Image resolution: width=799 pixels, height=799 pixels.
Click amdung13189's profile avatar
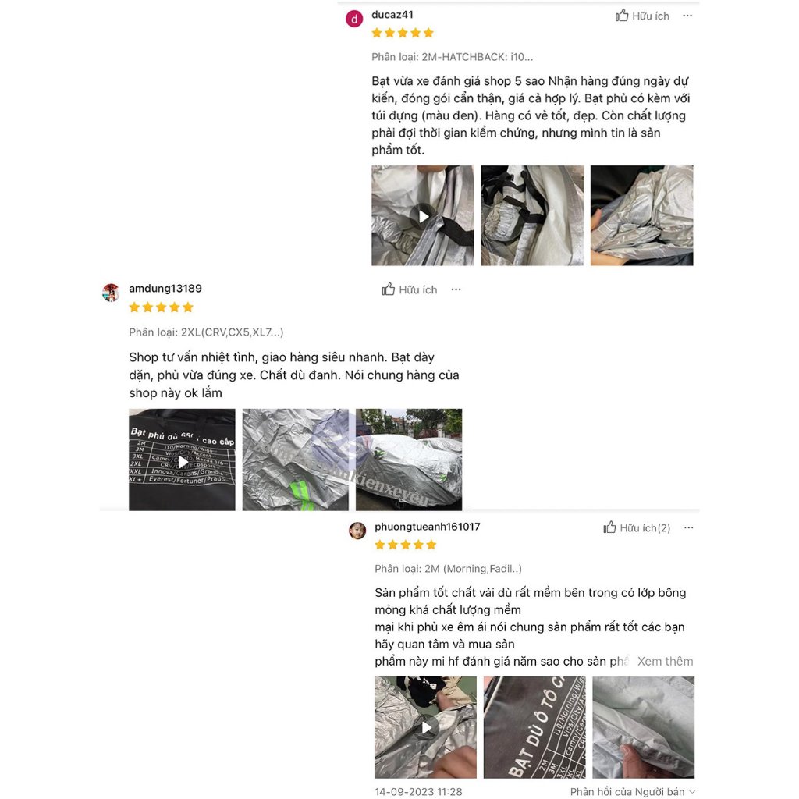click(111, 293)
